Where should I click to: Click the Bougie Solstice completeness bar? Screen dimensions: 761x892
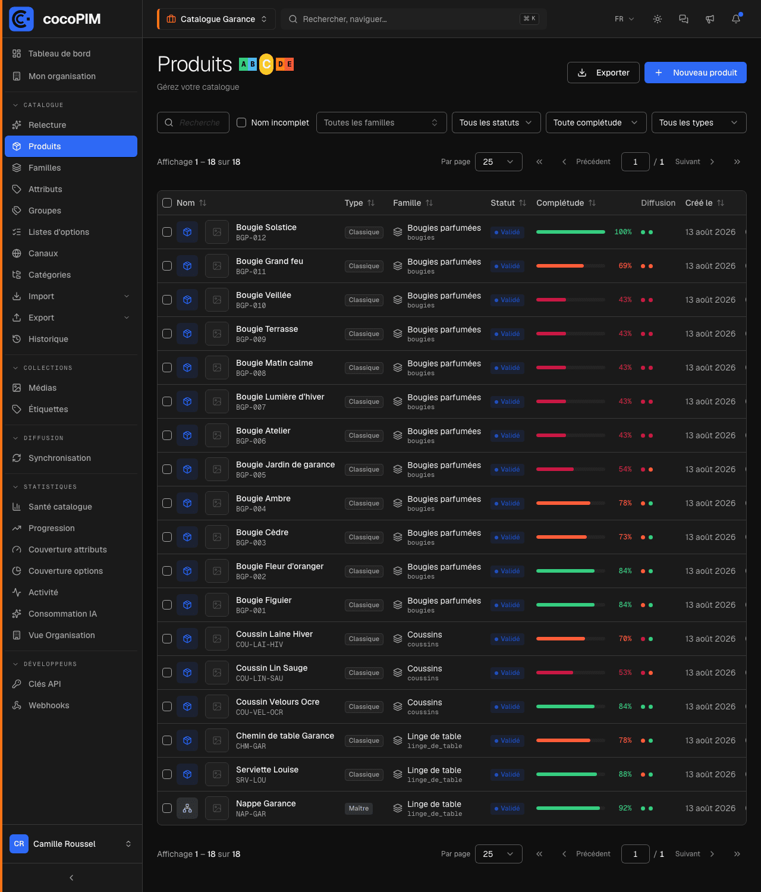[571, 232]
